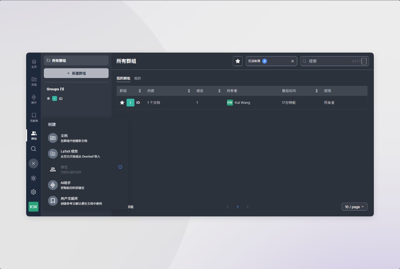The height and width of the screenshot is (269, 400).
Task: Click the 新建群组 button
Action: click(76, 73)
